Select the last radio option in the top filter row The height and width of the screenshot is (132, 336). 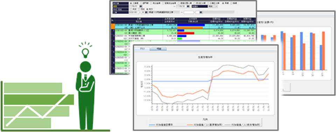point(231,3)
